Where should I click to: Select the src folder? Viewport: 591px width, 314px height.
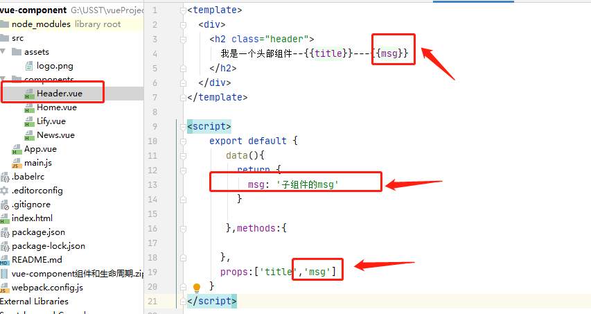[x=17, y=38]
